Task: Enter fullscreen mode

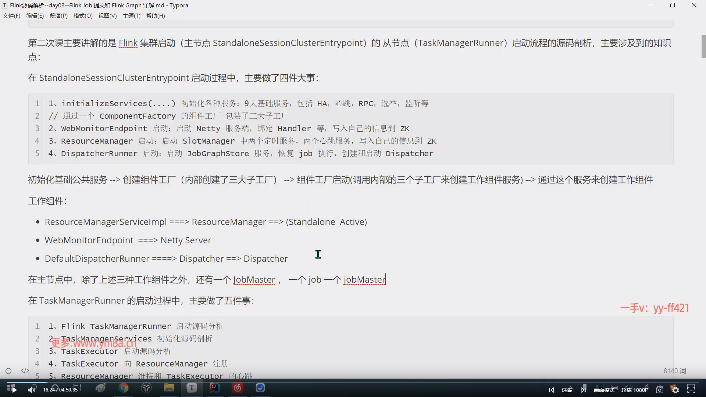Action: (x=691, y=389)
